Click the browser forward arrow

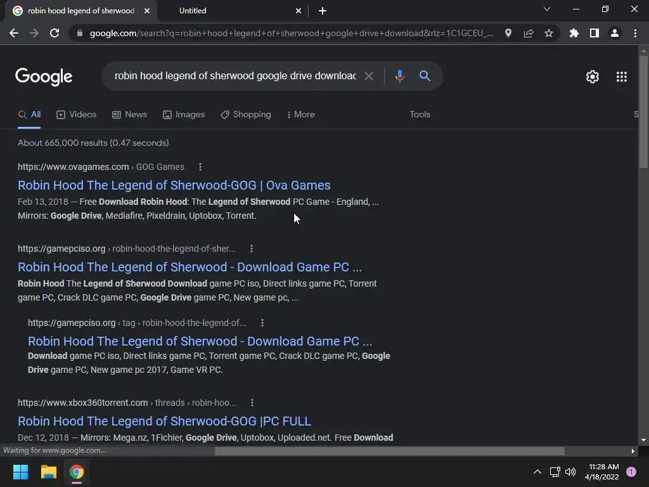tap(34, 33)
